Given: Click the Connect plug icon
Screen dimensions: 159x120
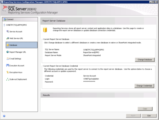Looking at the screenshot, I should [5, 19].
